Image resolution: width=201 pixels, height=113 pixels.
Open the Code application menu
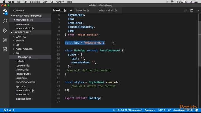click(11, 2)
